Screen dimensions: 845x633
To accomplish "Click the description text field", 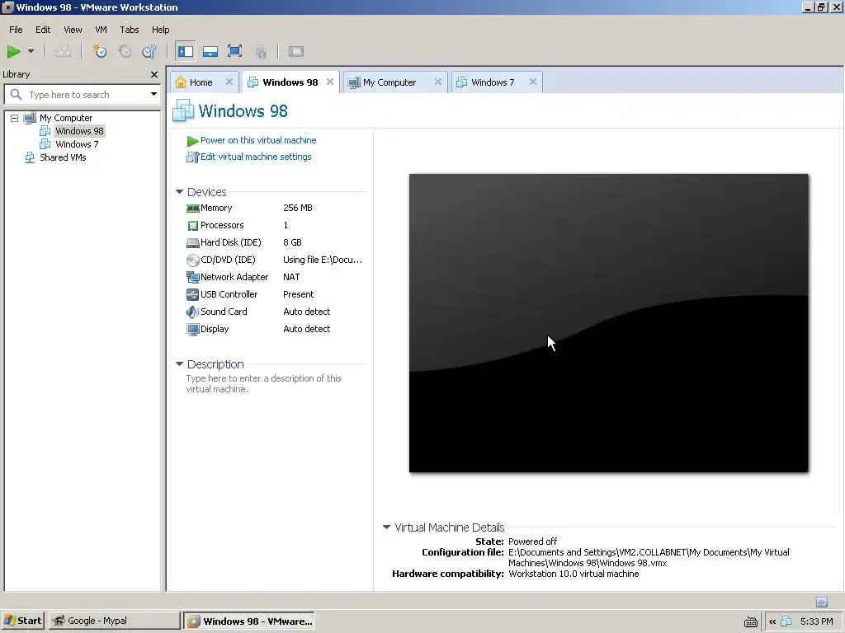I will pos(263,384).
